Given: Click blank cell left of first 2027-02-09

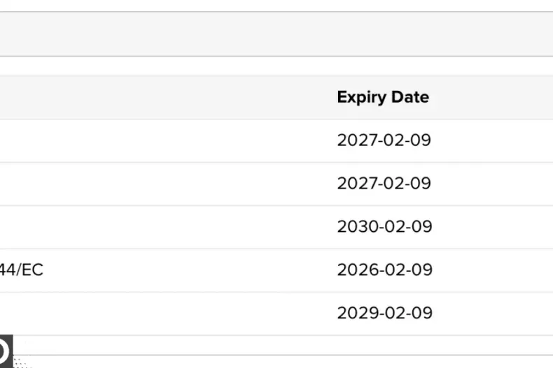Looking at the screenshot, I should pos(161,140).
